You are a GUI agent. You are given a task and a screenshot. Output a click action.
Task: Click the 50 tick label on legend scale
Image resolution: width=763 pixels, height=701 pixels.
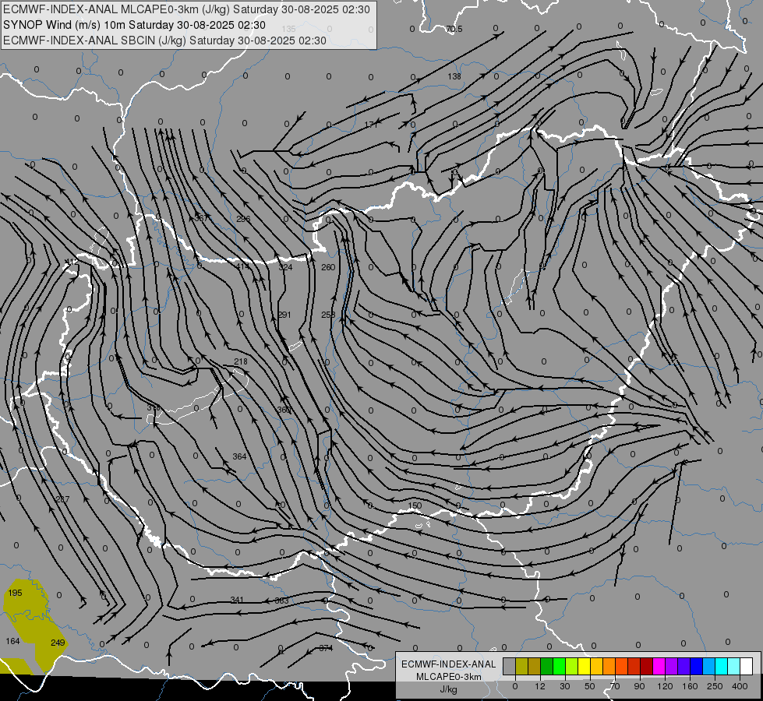click(590, 686)
